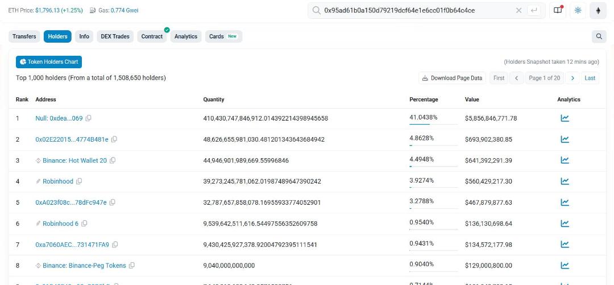
Task: Click 41.0438% percentage bar
Action: [x=433, y=124]
